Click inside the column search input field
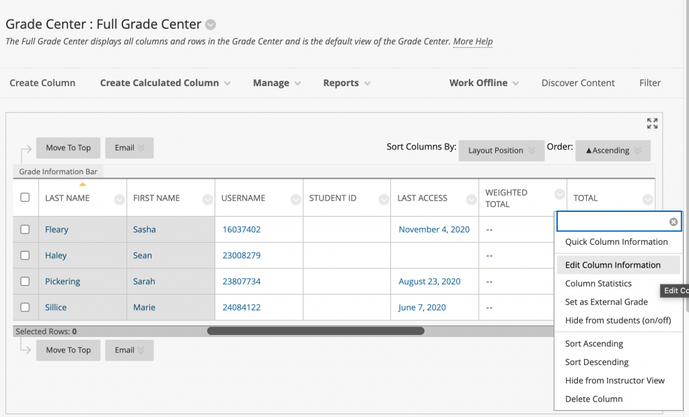Image resolution: width=689 pixels, height=417 pixels. point(612,222)
